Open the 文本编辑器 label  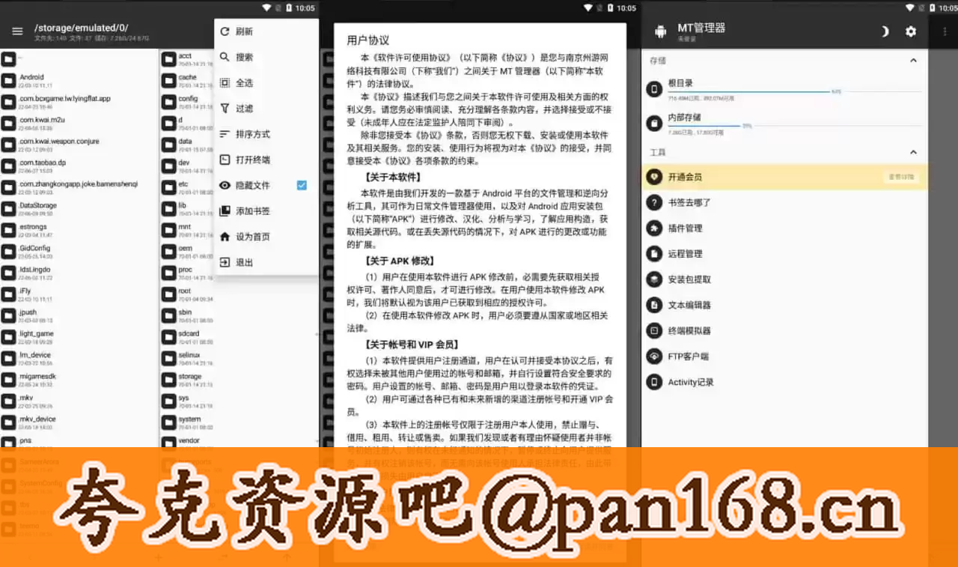(689, 305)
